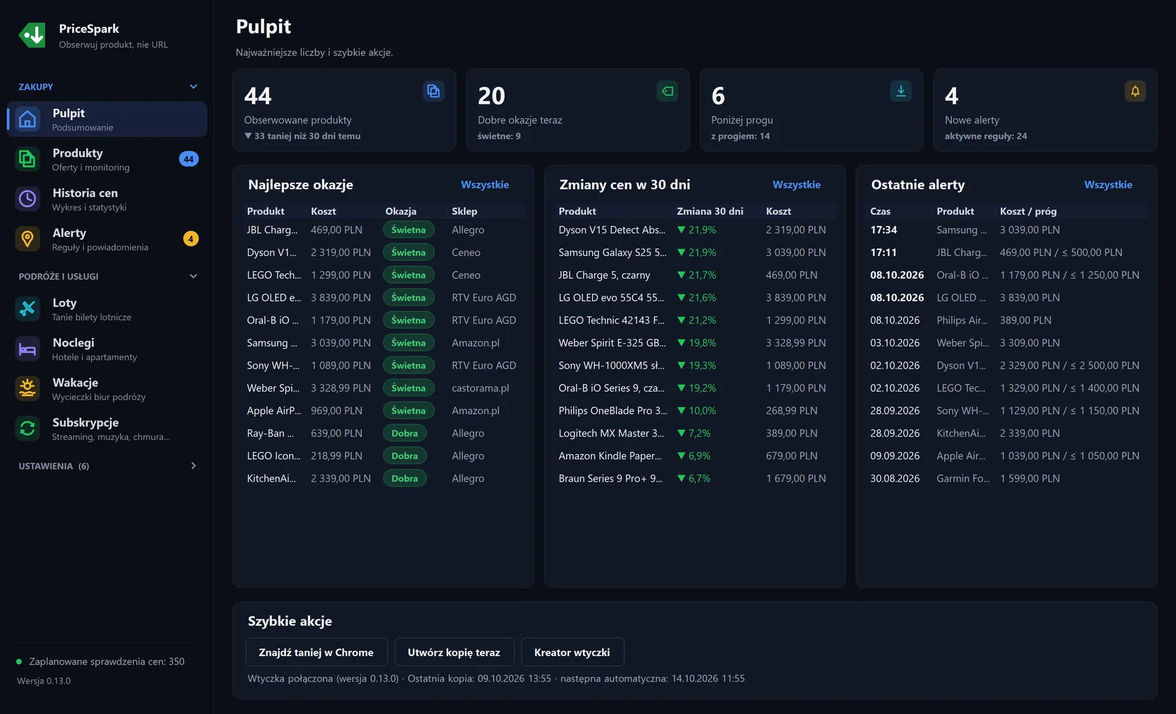Expand the USTAWIENIA (6) section
1176x714 pixels.
click(194, 466)
